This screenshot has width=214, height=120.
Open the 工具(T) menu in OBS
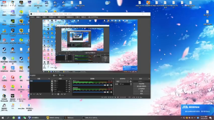point(78,17)
